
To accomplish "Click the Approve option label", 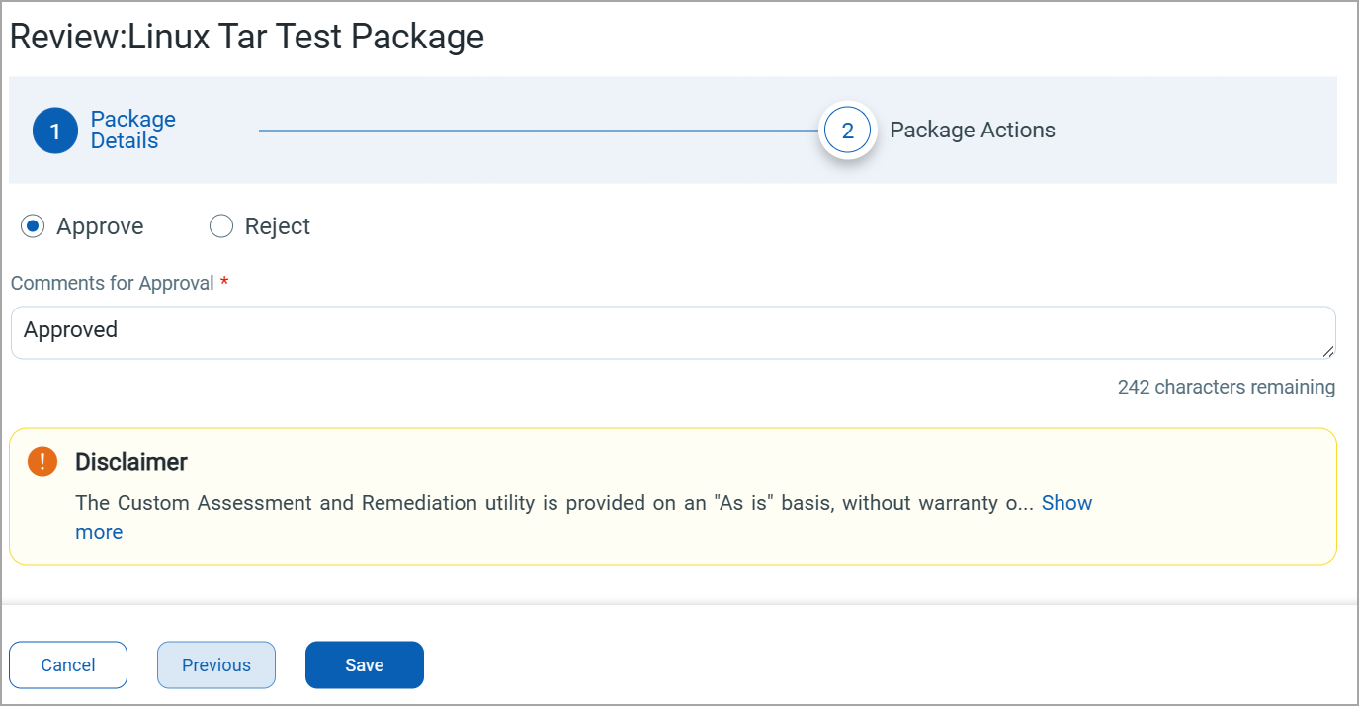I will pos(100,226).
